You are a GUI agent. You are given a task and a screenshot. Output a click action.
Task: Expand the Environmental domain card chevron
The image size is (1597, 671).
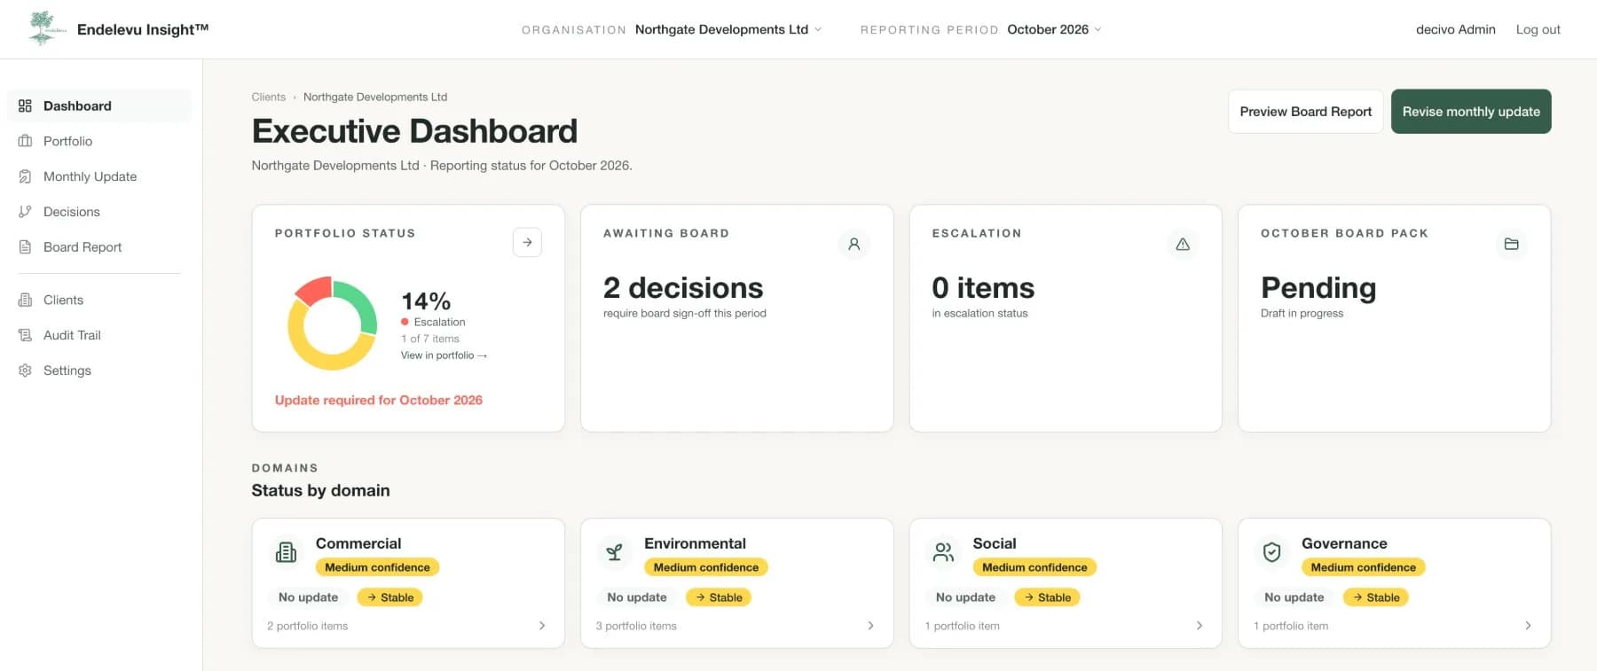tap(870, 626)
